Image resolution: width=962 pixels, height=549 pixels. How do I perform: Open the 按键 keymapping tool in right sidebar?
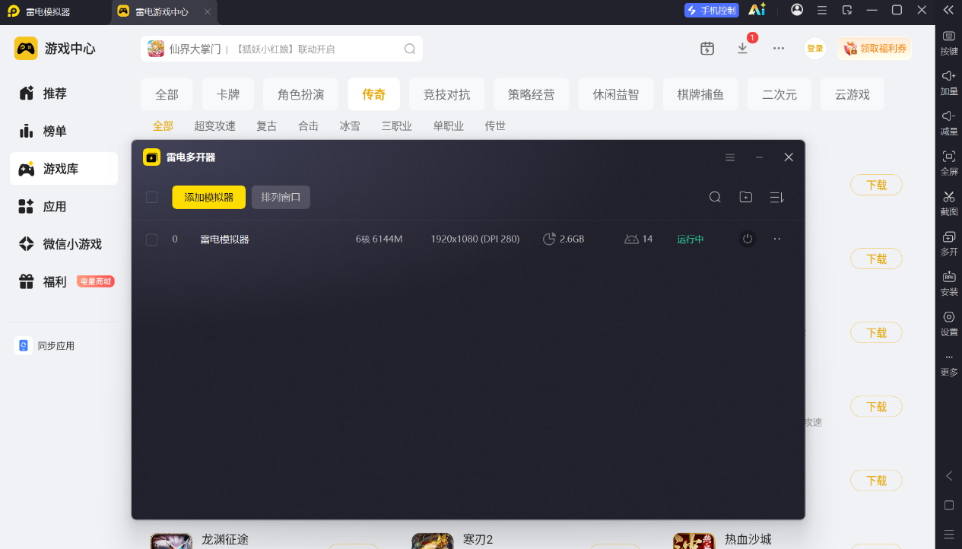point(948,43)
